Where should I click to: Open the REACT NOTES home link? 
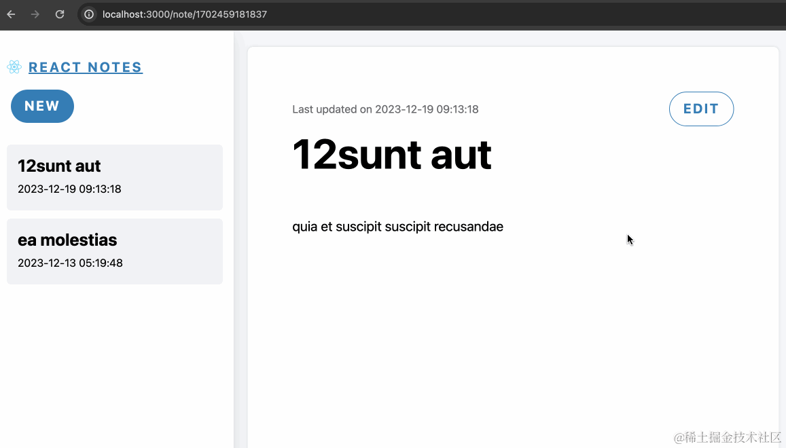point(85,67)
